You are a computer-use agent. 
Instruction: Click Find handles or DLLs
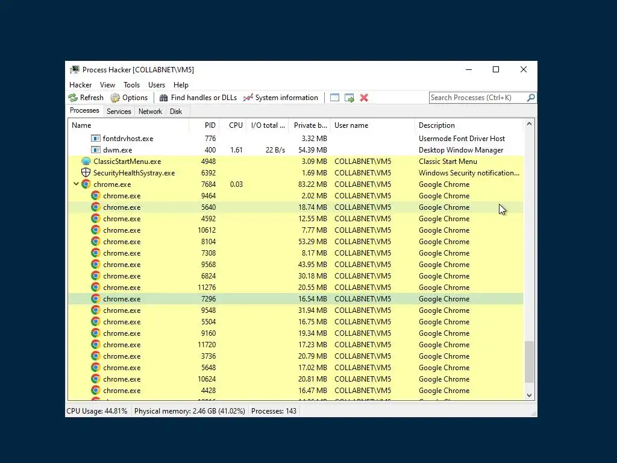tap(198, 98)
